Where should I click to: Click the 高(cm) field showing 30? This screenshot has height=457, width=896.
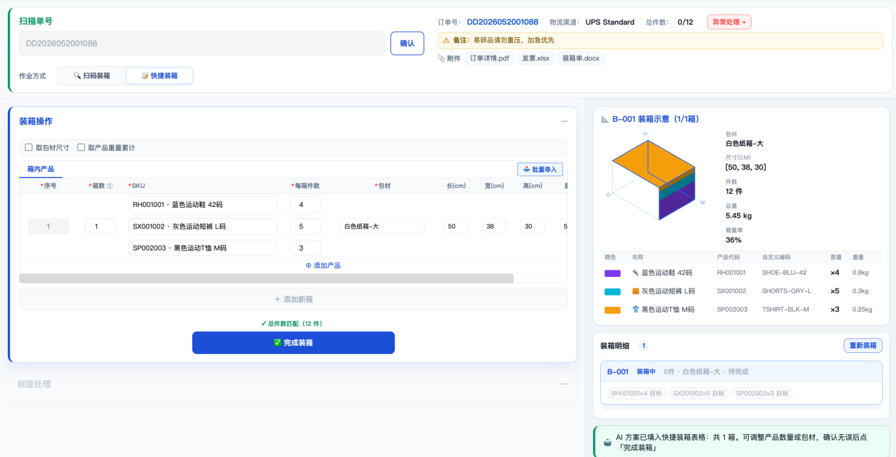coord(532,226)
